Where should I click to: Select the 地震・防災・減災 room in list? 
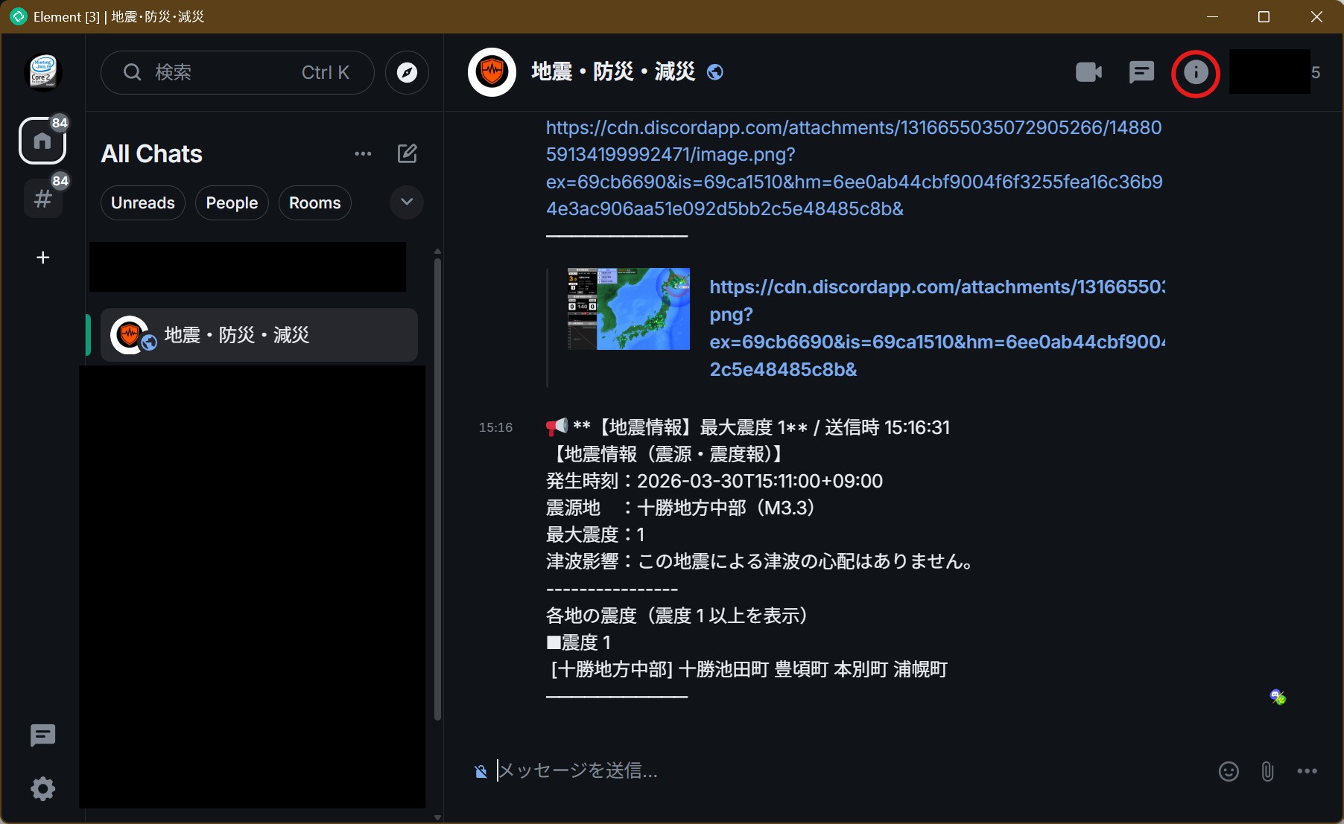coord(259,335)
